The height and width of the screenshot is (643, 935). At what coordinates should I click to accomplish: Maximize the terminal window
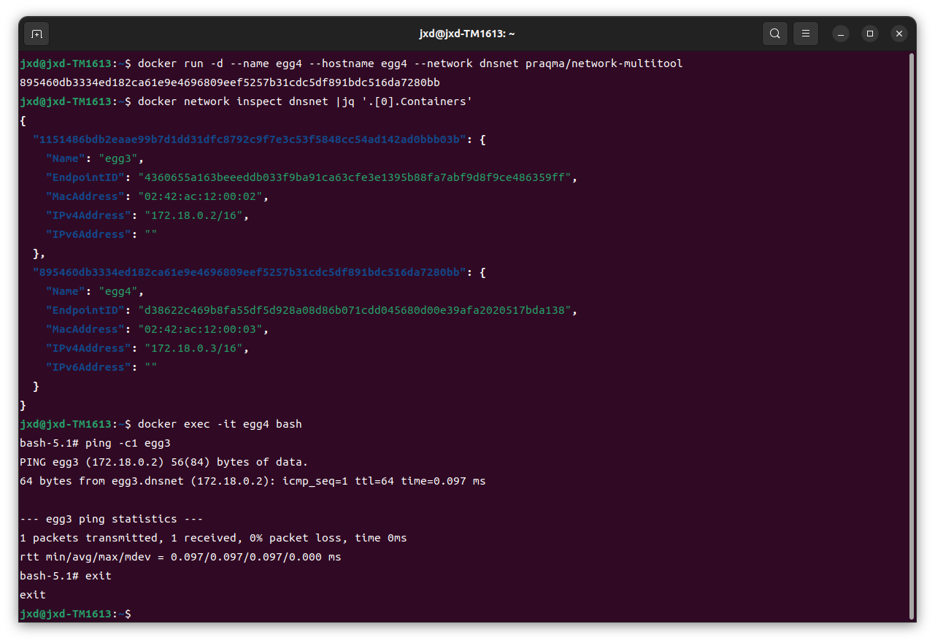(x=870, y=34)
